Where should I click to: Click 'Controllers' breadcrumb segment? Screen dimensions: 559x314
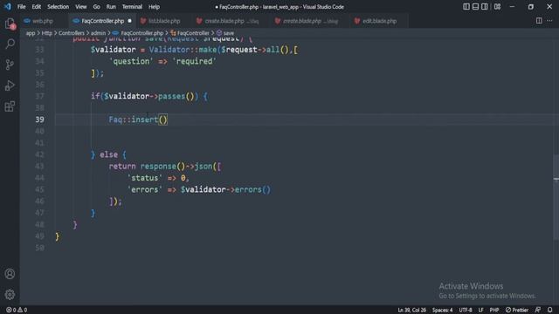[72, 33]
